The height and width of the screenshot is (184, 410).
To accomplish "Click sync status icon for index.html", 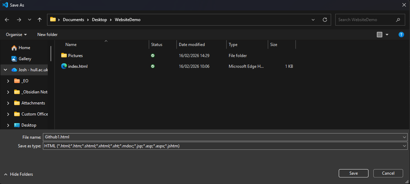I will [x=153, y=66].
